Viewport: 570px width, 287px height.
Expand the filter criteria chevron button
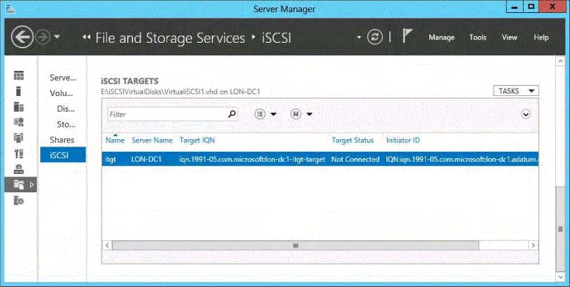tap(526, 114)
